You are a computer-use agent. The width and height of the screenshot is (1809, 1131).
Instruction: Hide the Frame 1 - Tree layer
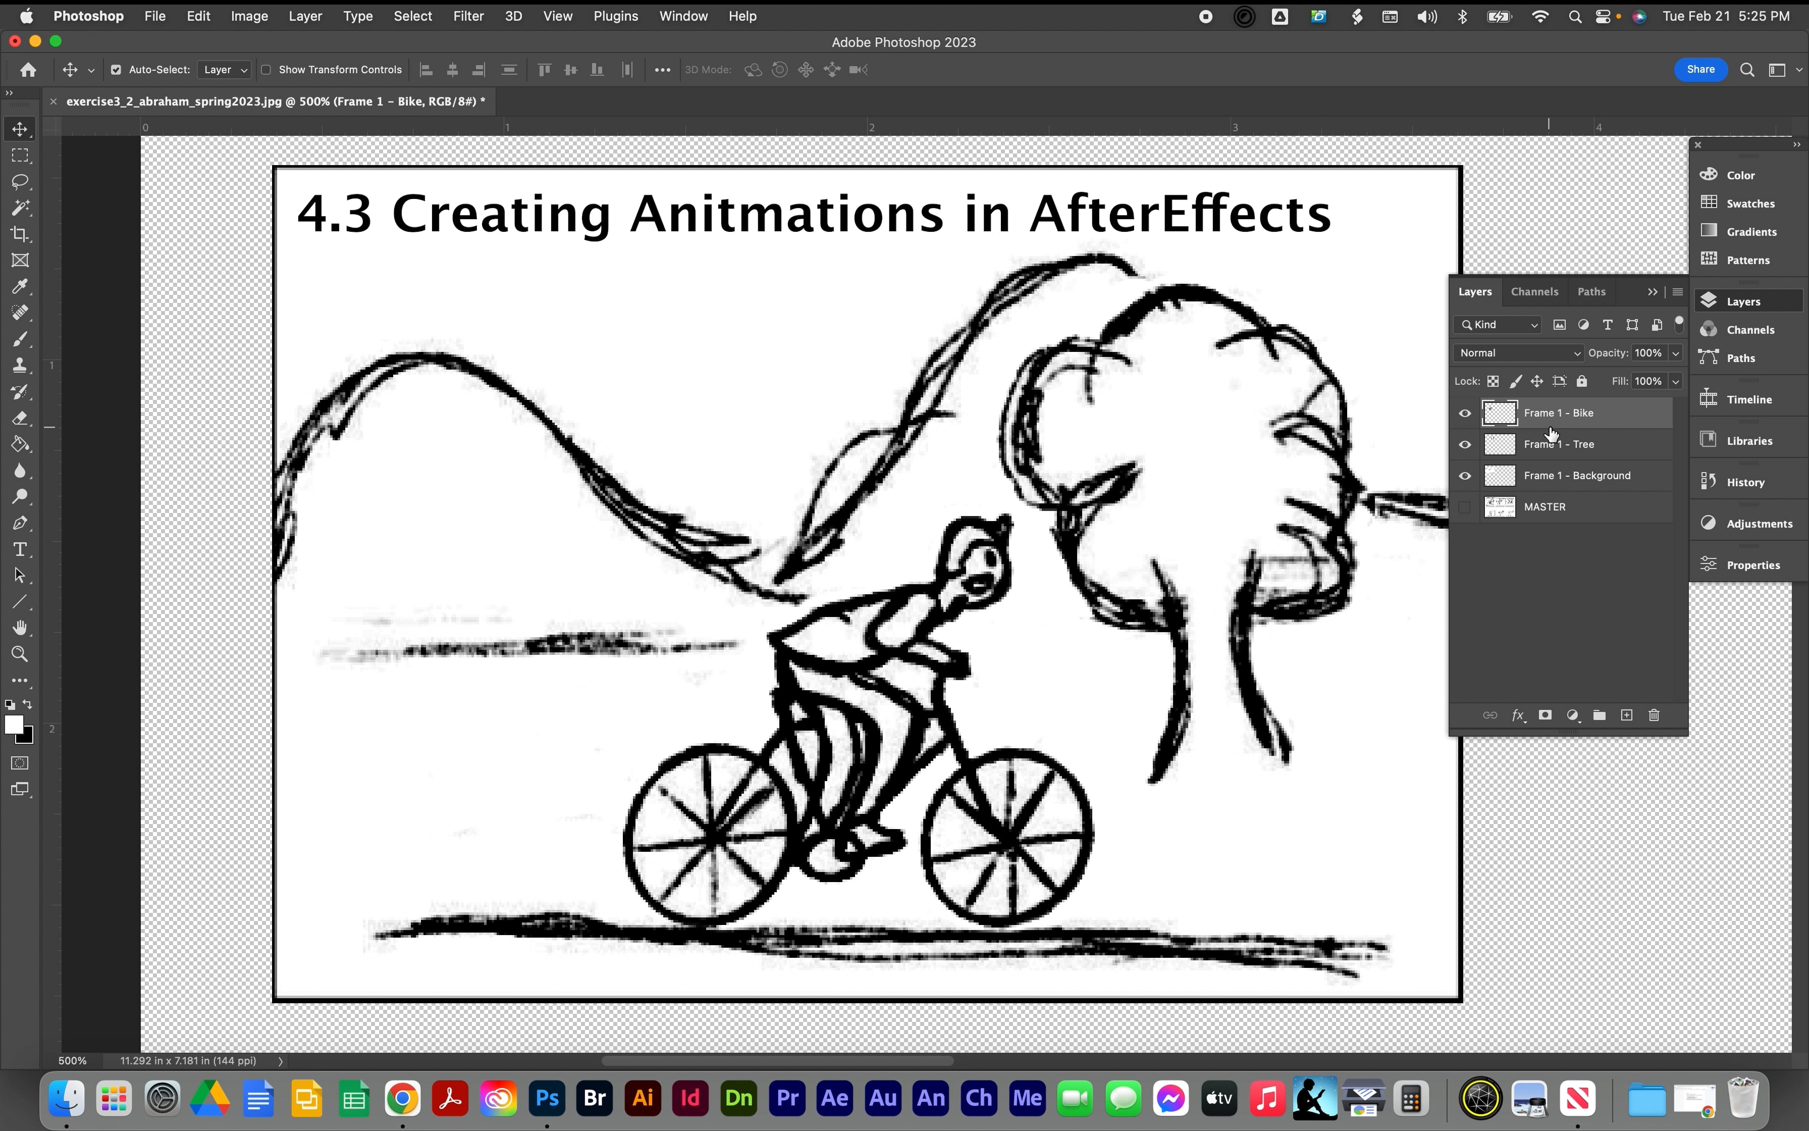1464,444
